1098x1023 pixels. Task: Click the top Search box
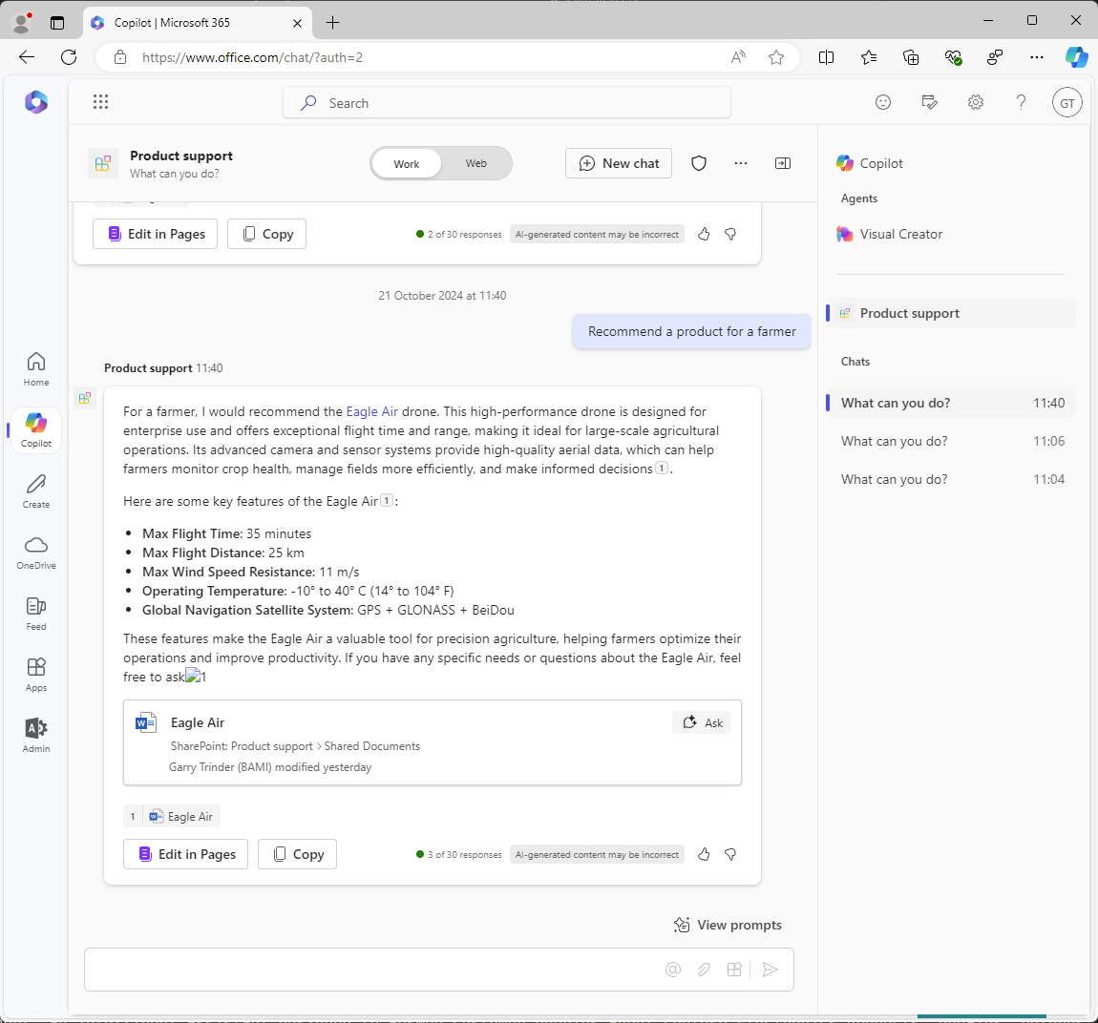click(507, 103)
